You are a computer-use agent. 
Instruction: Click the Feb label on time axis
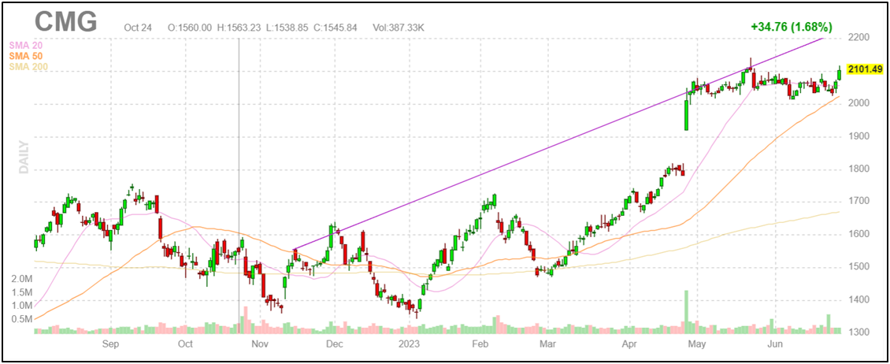coord(480,344)
